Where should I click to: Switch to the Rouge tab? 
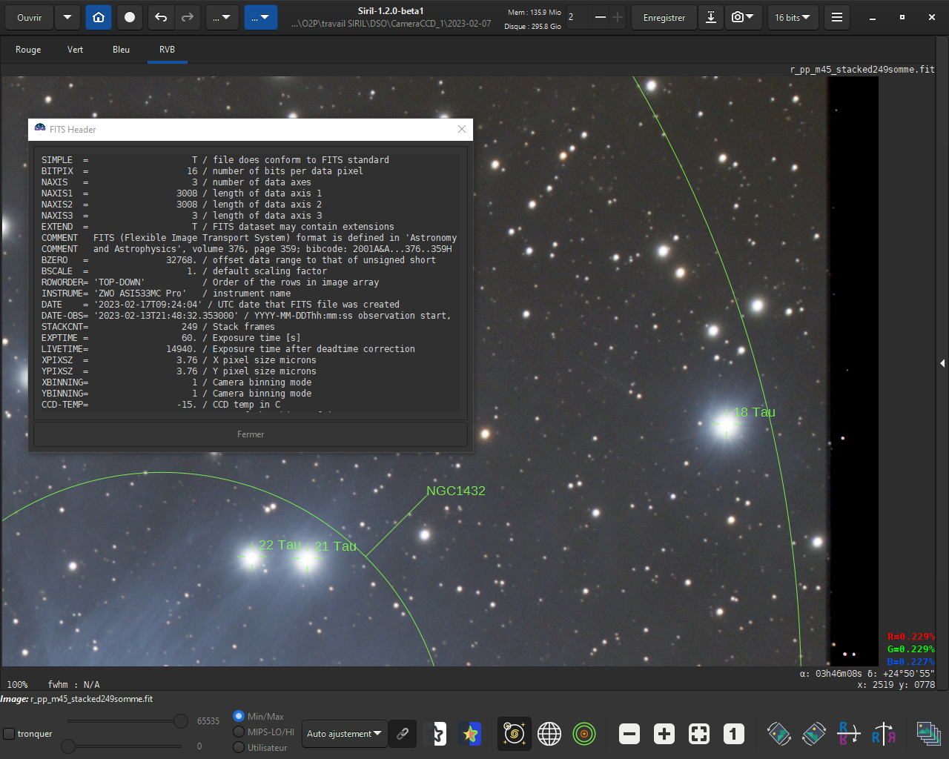point(28,50)
